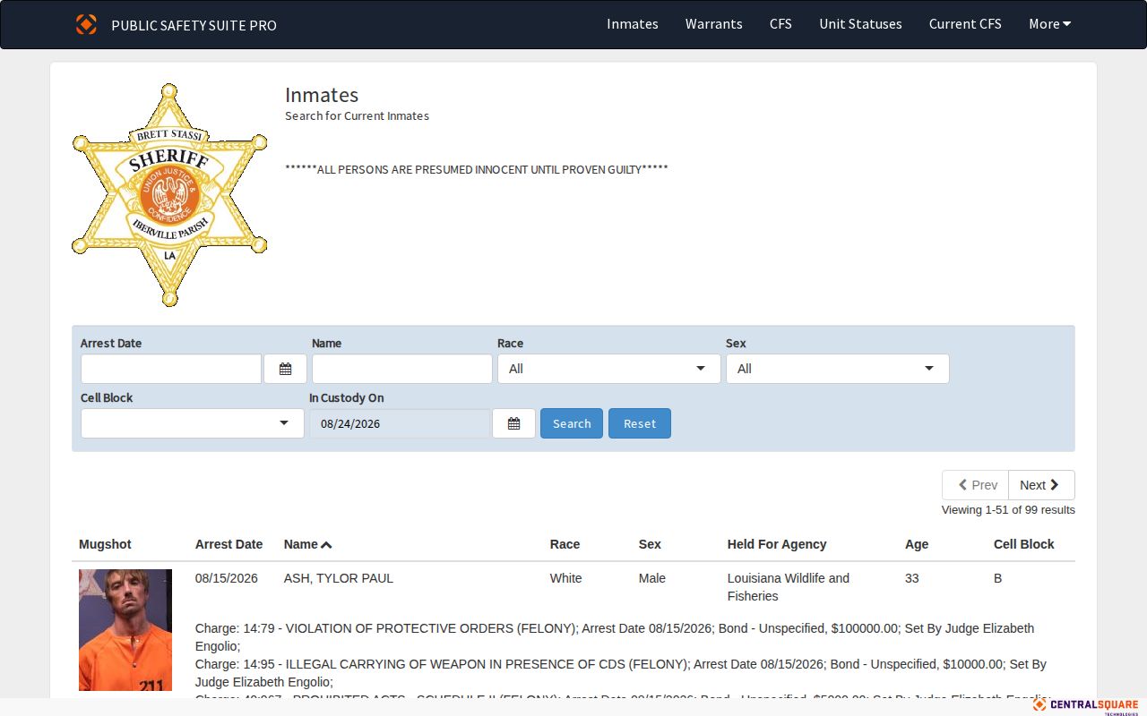Focus the Name search field

click(x=402, y=369)
